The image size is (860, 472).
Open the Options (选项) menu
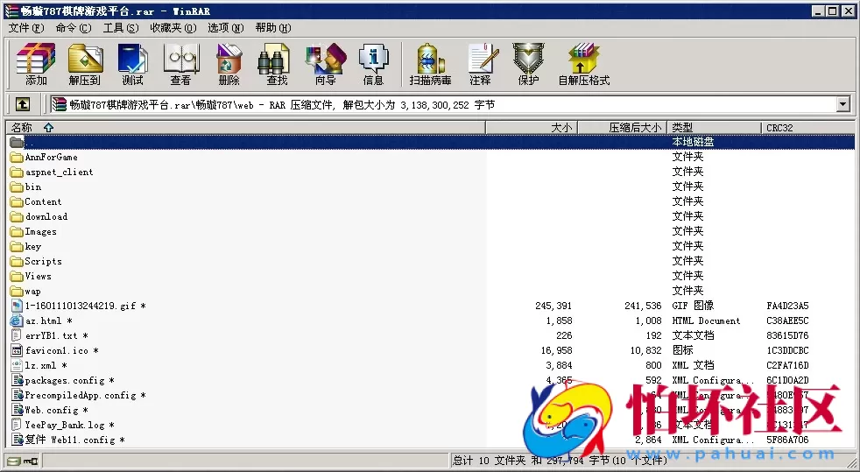point(225,28)
